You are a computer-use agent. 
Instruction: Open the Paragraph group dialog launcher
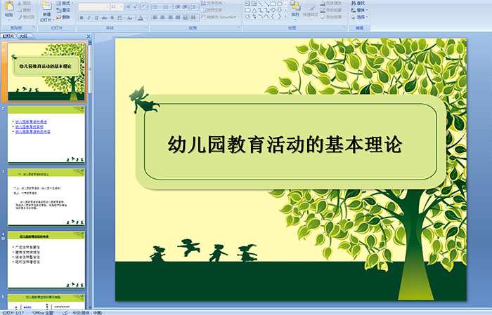pyautogui.click(x=239, y=27)
